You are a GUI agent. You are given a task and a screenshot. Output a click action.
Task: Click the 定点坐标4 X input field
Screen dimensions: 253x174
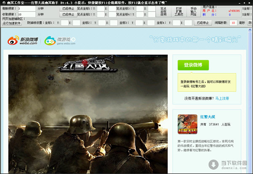(x=152, y=14)
